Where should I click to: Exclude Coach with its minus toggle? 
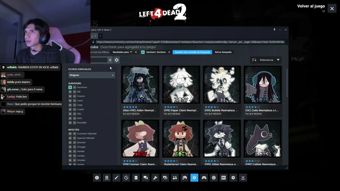click(x=74, y=109)
